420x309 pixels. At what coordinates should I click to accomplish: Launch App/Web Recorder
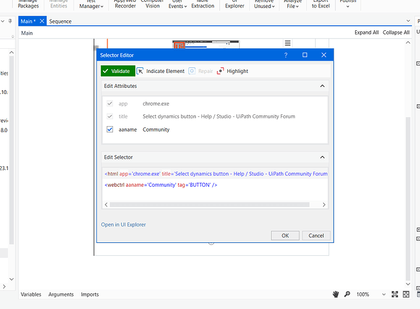click(x=125, y=4)
